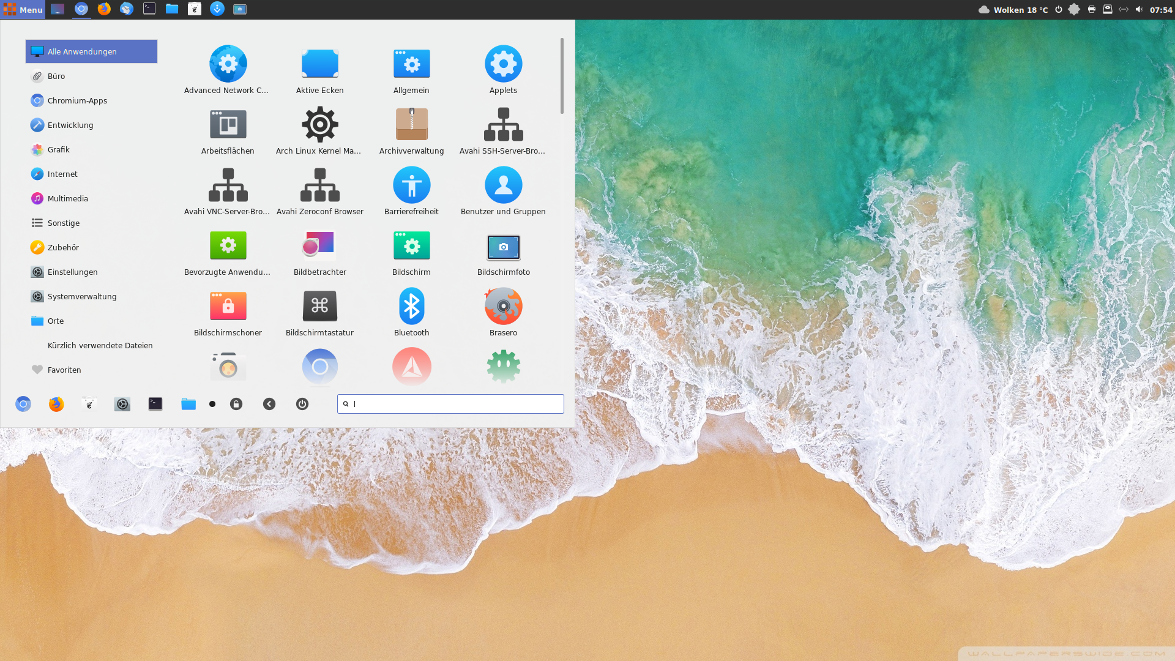Click Firefox in favorites bar

click(x=56, y=404)
